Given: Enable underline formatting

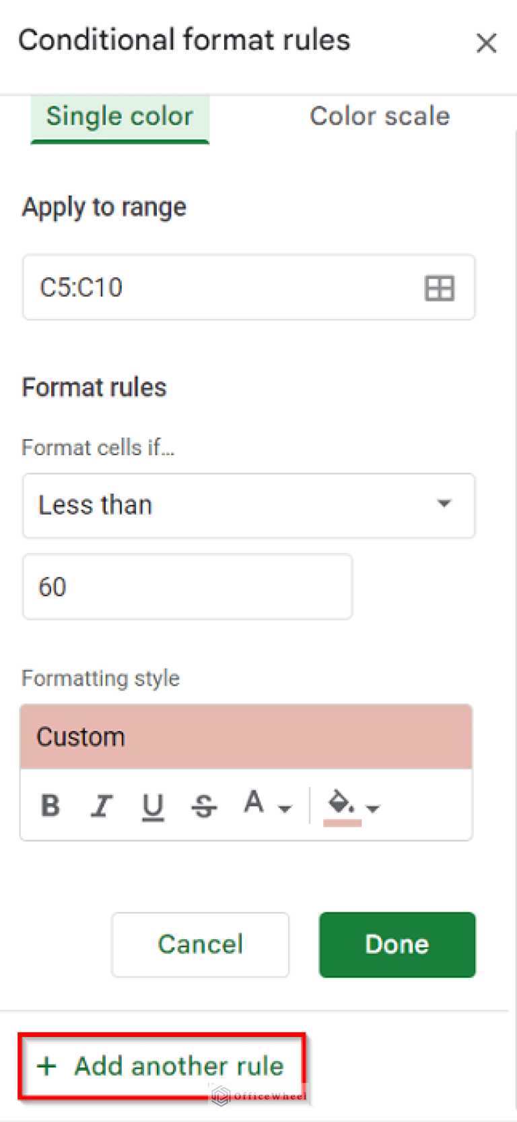Looking at the screenshot, I should point(153,805).
